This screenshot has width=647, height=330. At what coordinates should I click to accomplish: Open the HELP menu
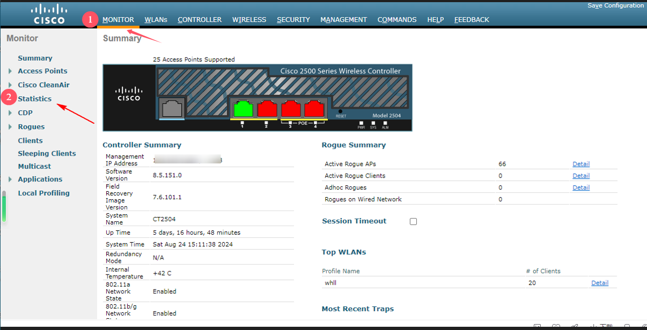coord(436,19)
